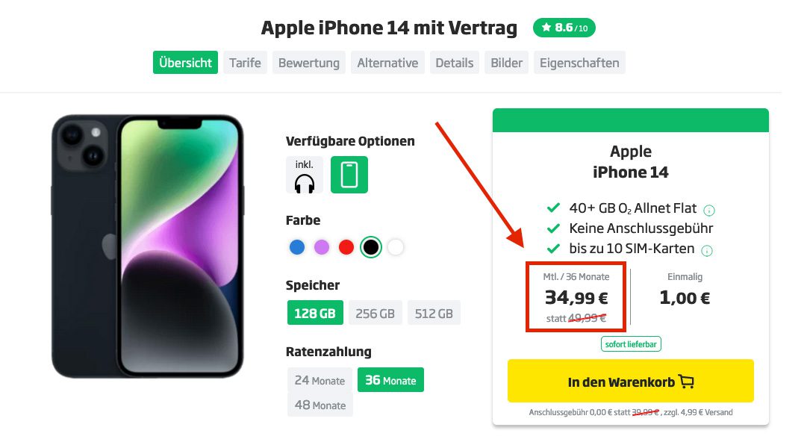
Task: Open info icon next to Allnet Flat
Action: (x=709, y=210)
